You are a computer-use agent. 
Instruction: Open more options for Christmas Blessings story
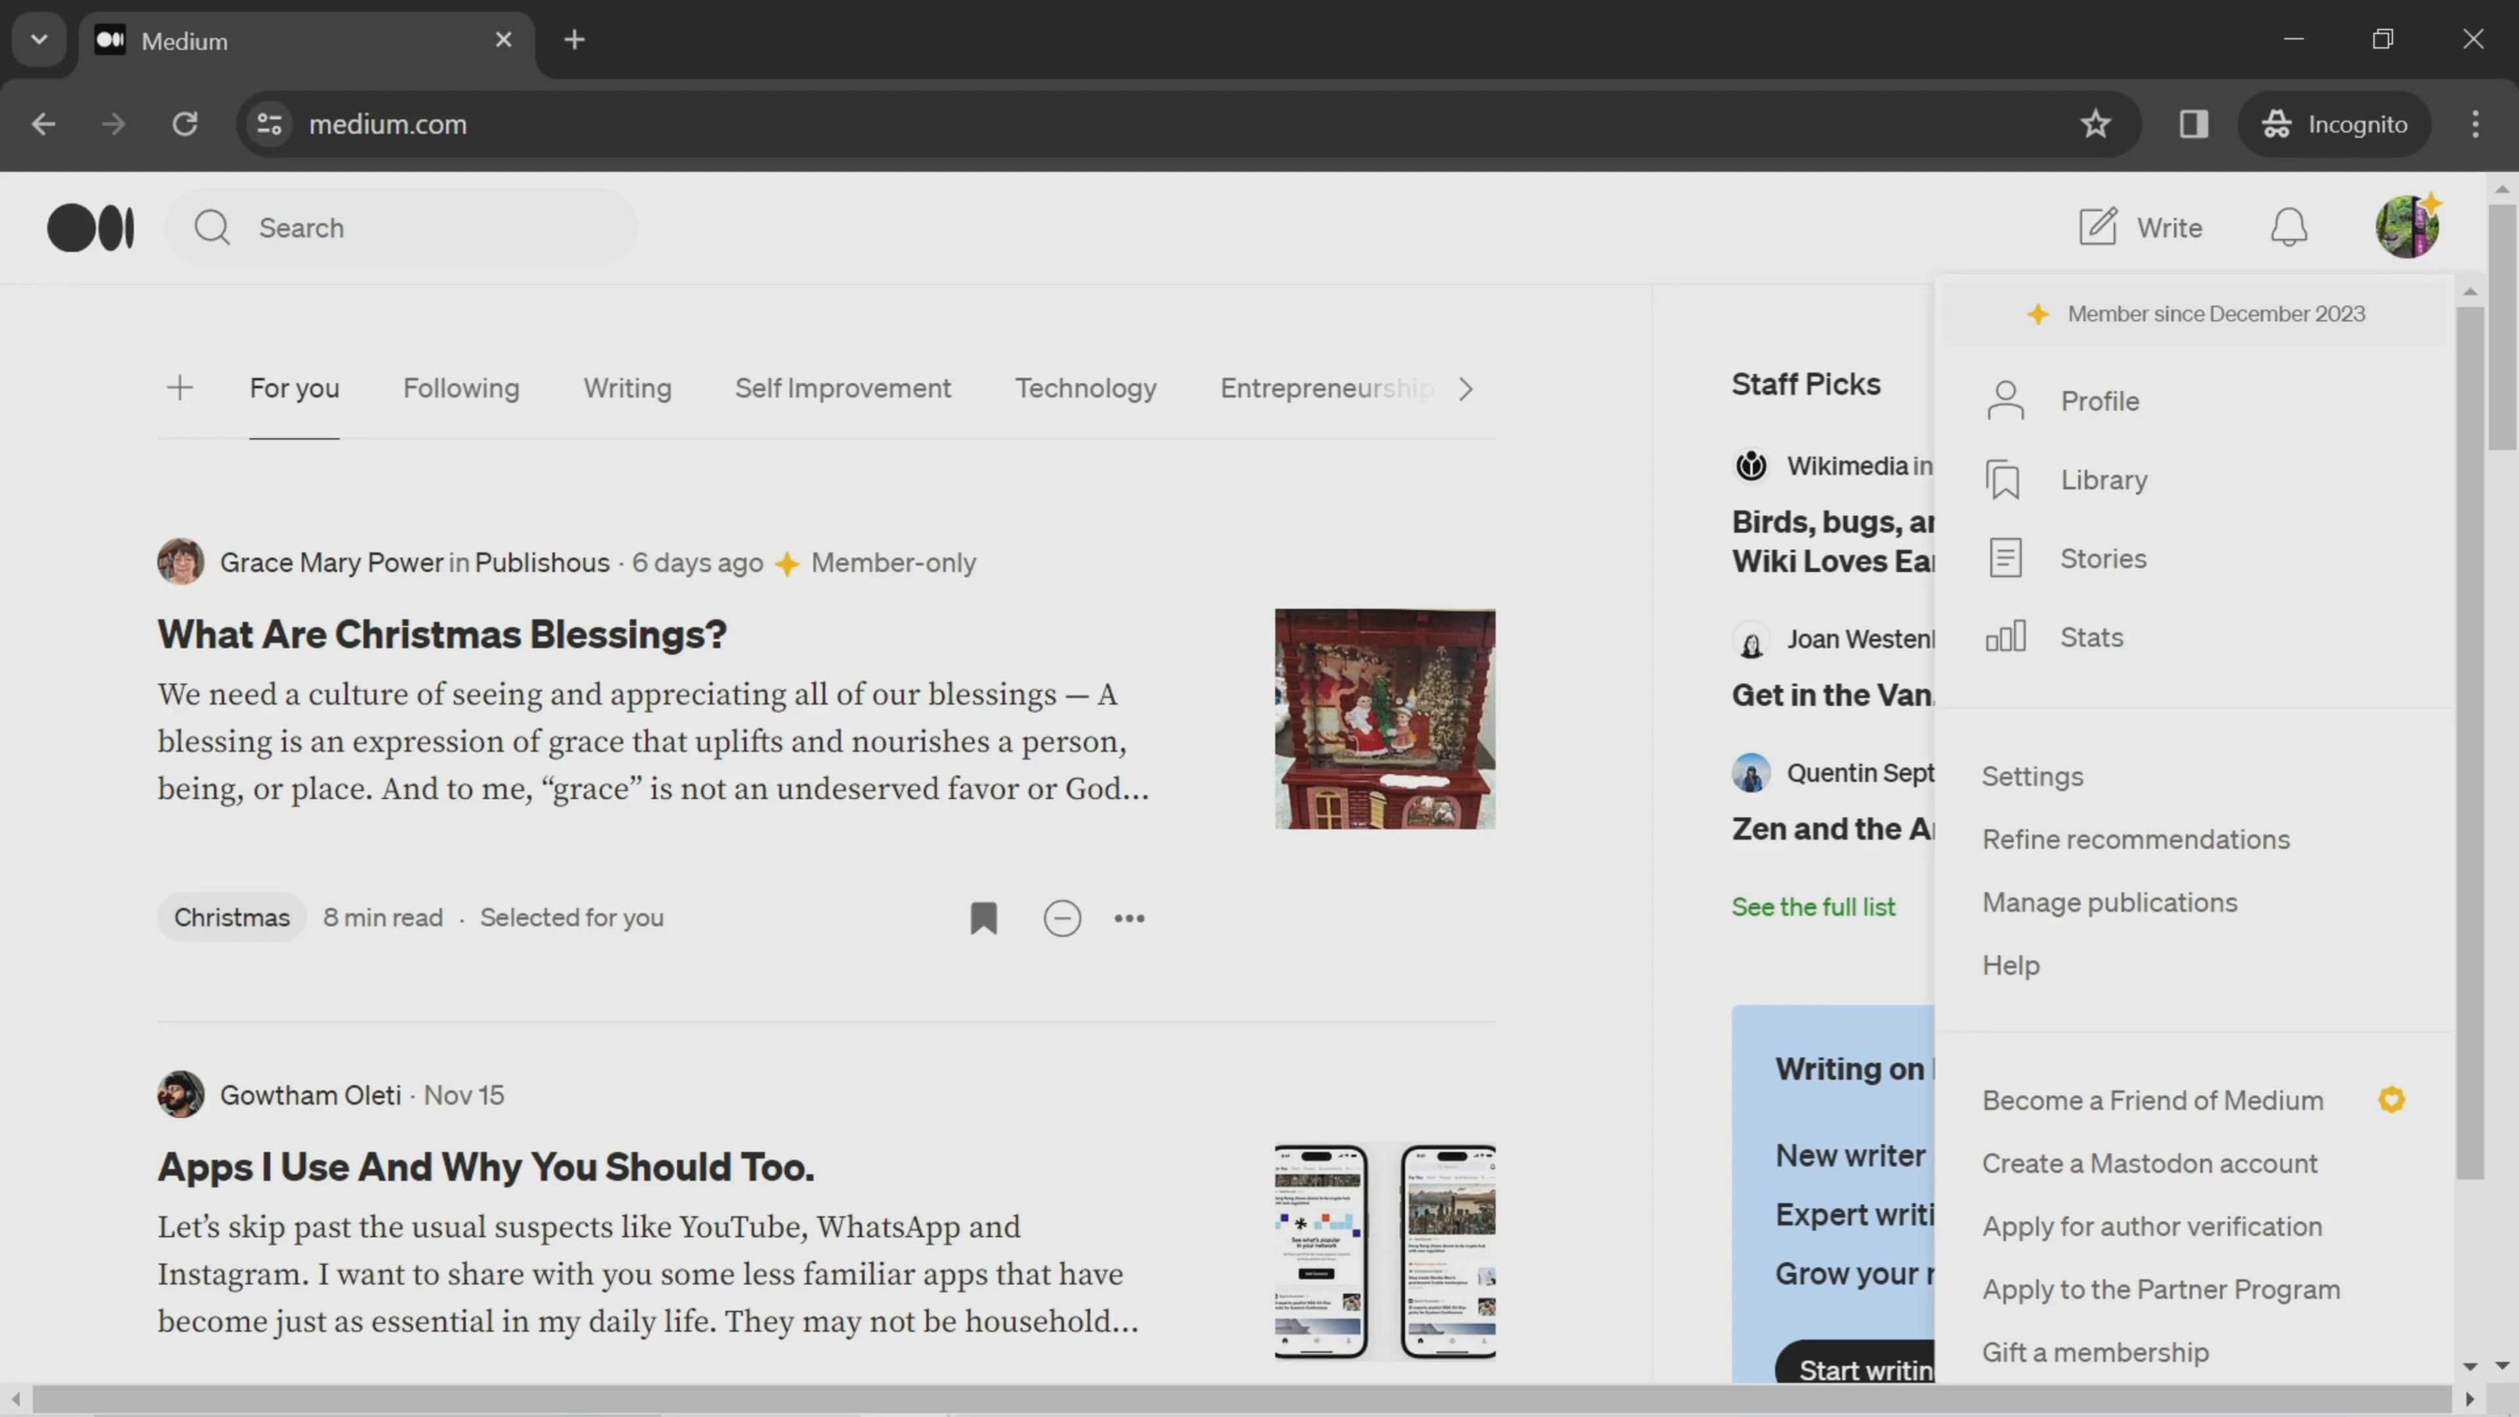point(1130,918)
